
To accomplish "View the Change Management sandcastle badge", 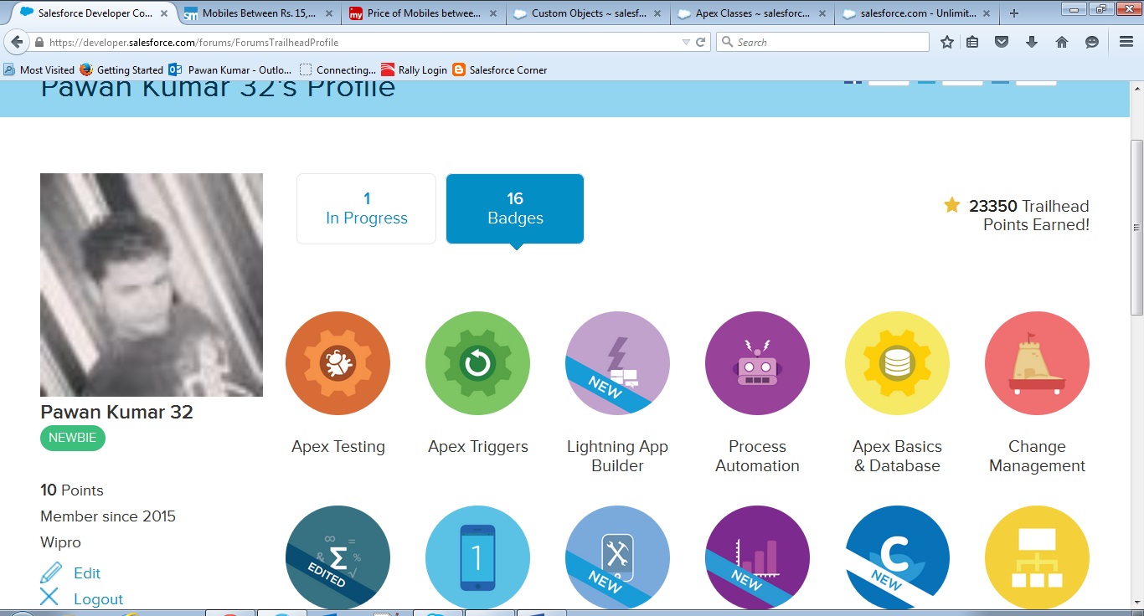I will 1037,363.
